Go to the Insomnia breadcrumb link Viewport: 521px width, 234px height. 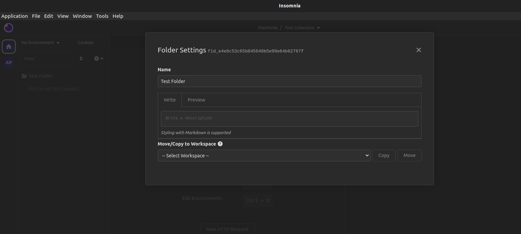(268, 28)
